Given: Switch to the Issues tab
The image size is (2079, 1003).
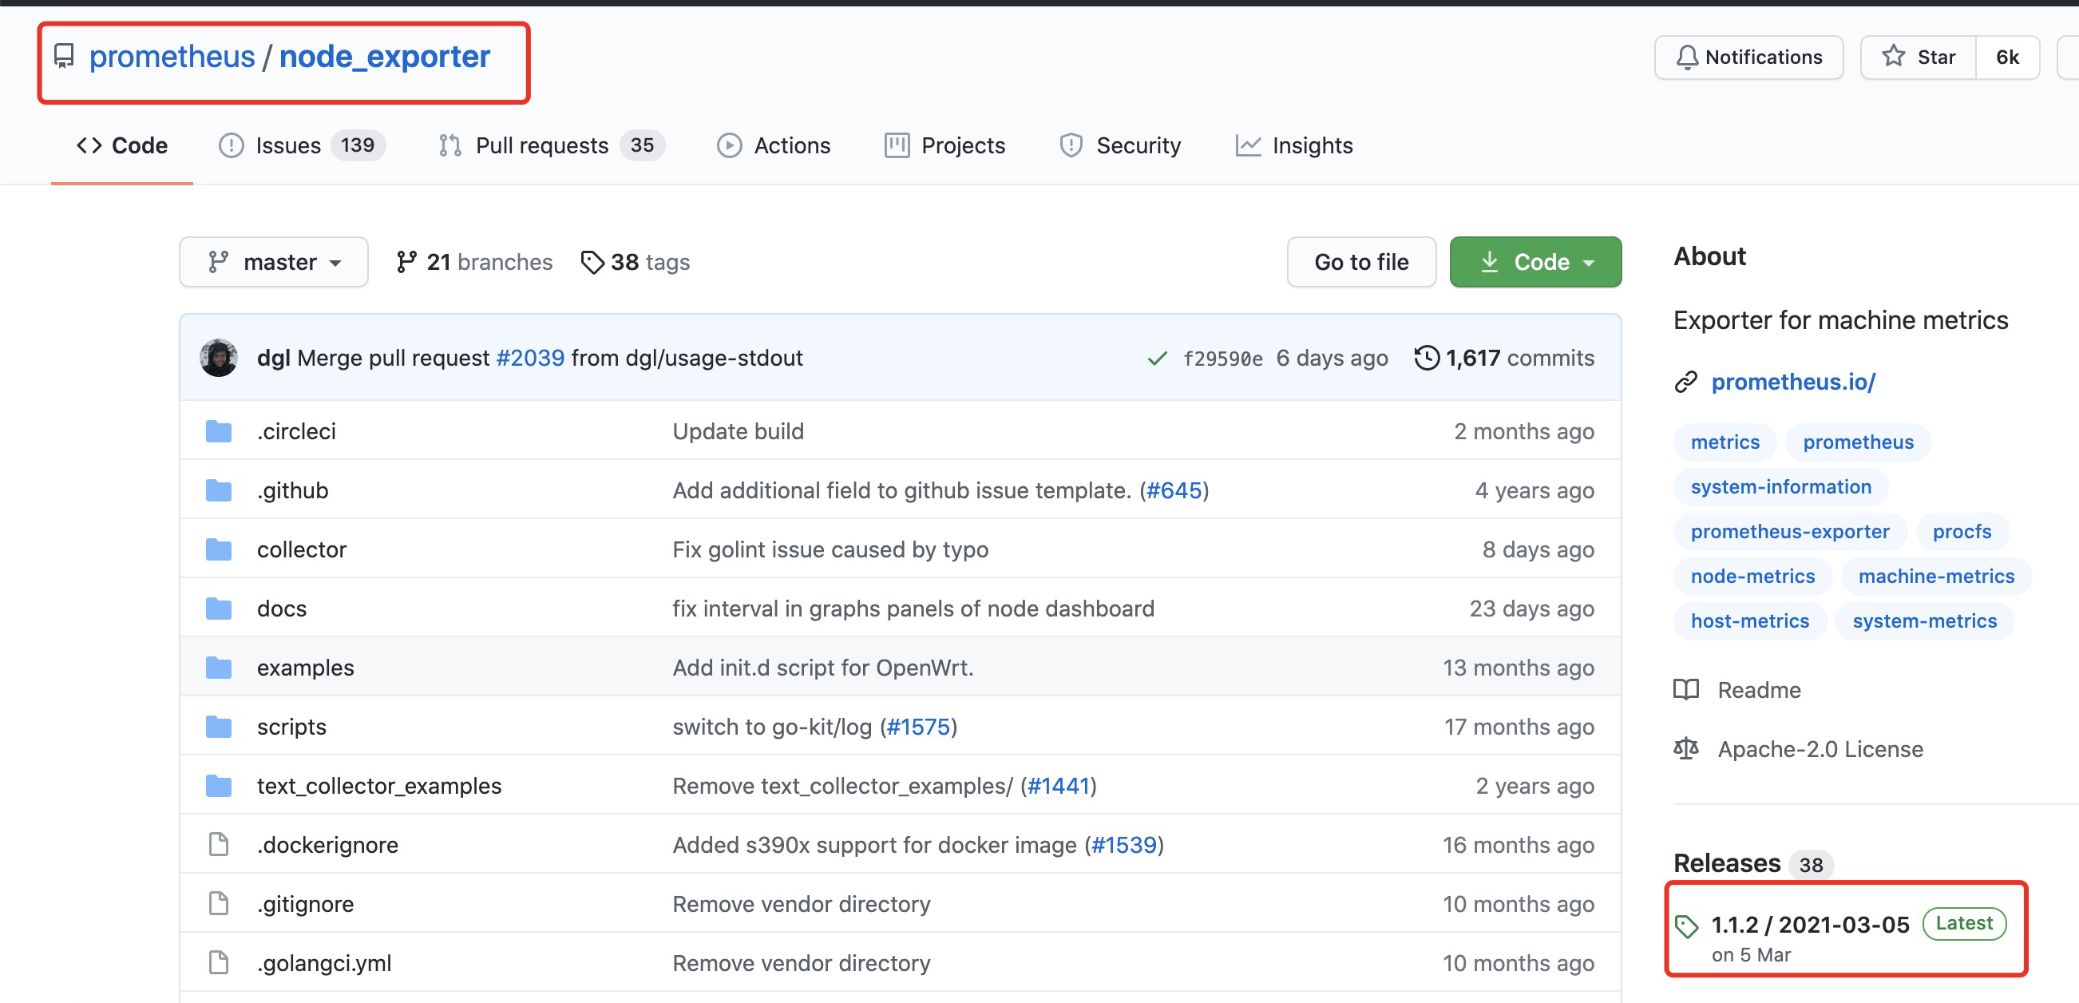Looking at the screenshot, I should click(x=301, y=145).
